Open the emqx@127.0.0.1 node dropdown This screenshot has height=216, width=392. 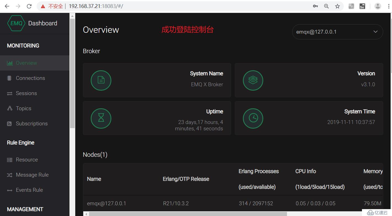[337, 32]
